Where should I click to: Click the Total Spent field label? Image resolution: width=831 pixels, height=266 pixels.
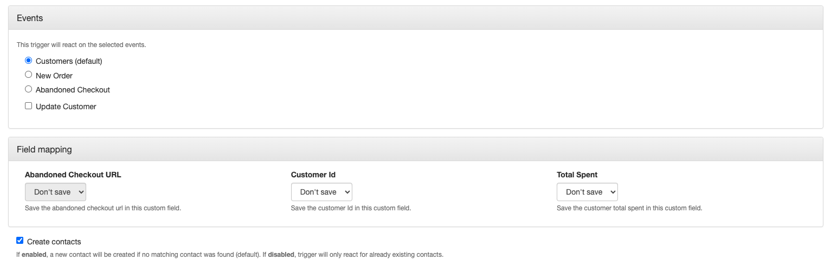coord(577,175)
